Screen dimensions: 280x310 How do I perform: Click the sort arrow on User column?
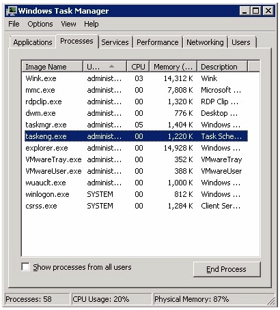click(x=111, y=66)
